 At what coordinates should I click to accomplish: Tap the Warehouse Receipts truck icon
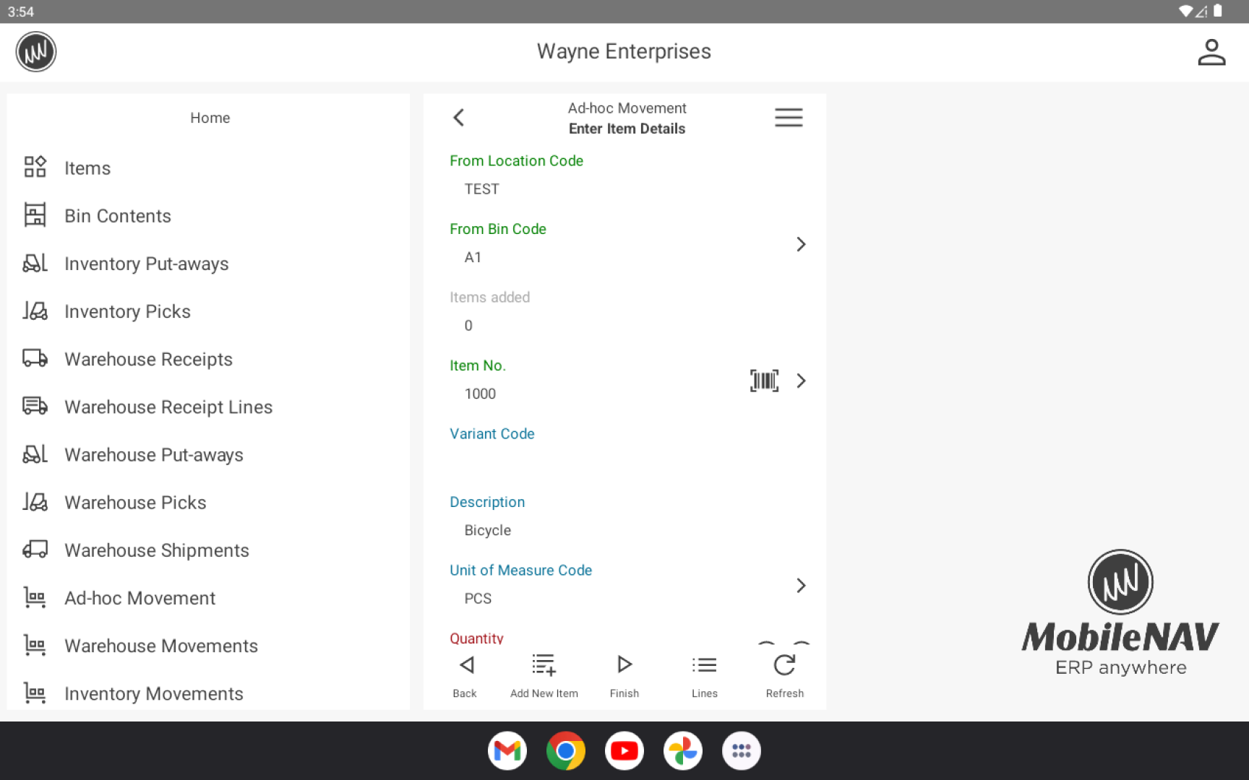[35, 358]
